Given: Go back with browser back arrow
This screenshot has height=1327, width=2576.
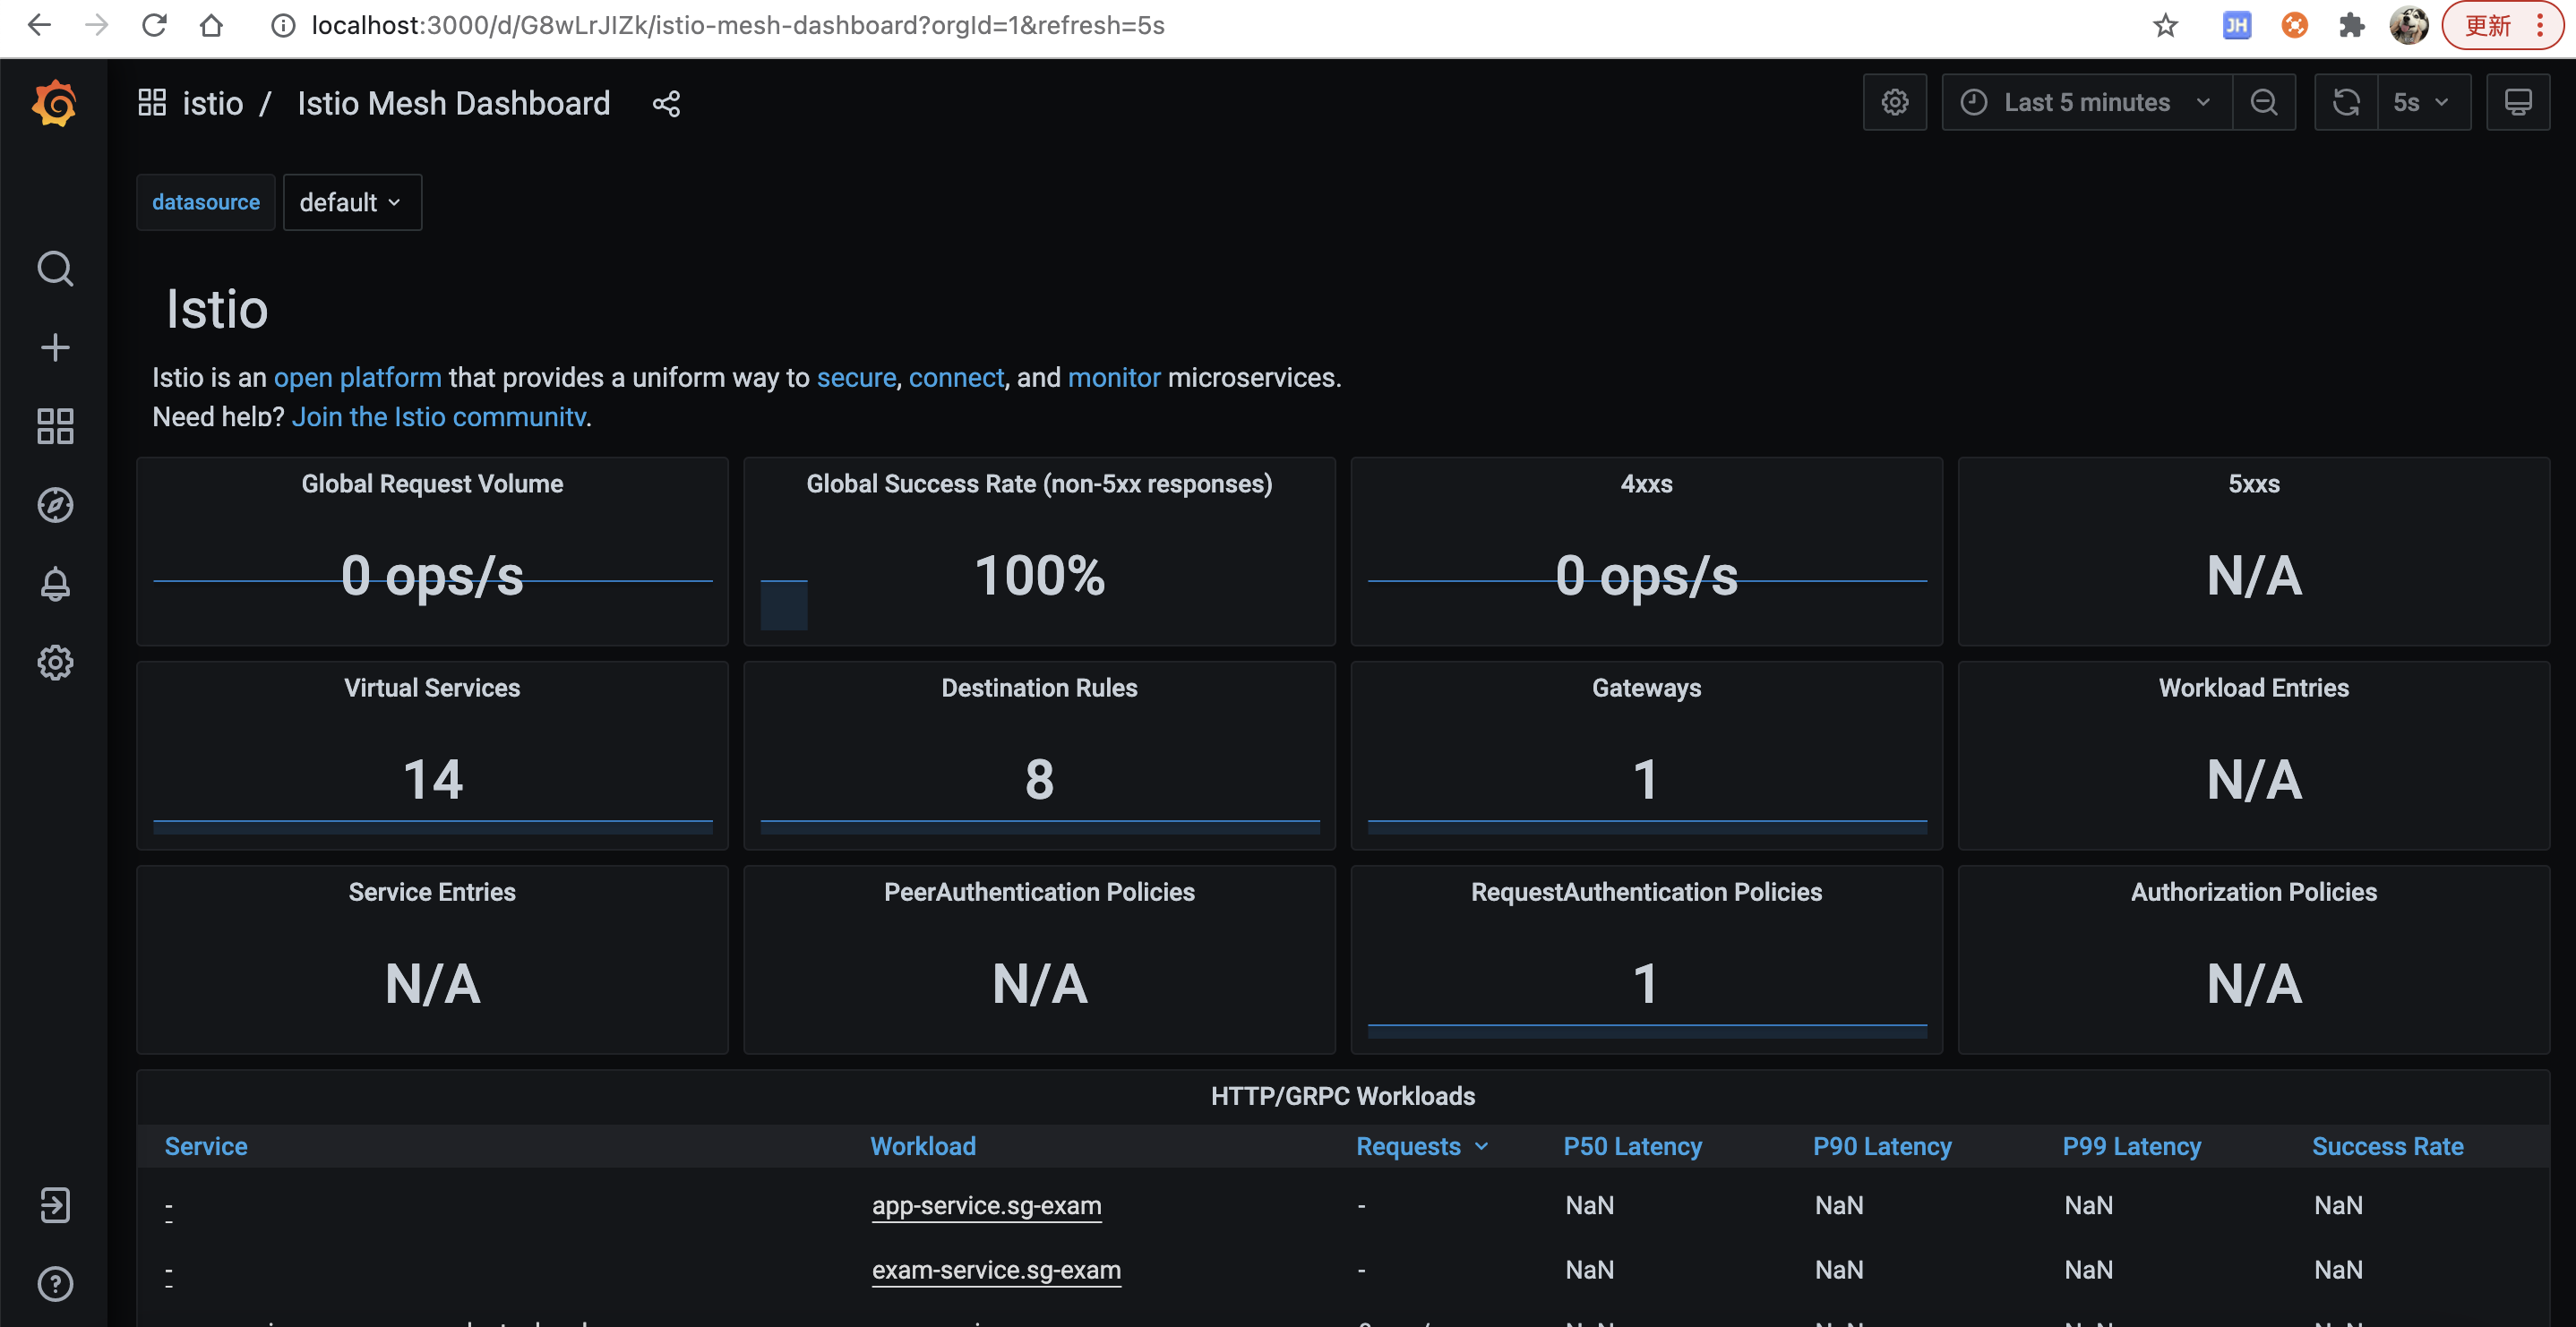Looking at the screenshot, I should coord(39,25).
